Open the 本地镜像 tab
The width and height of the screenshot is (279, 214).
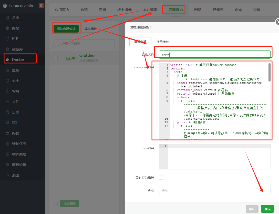click(x=150, y=10)
